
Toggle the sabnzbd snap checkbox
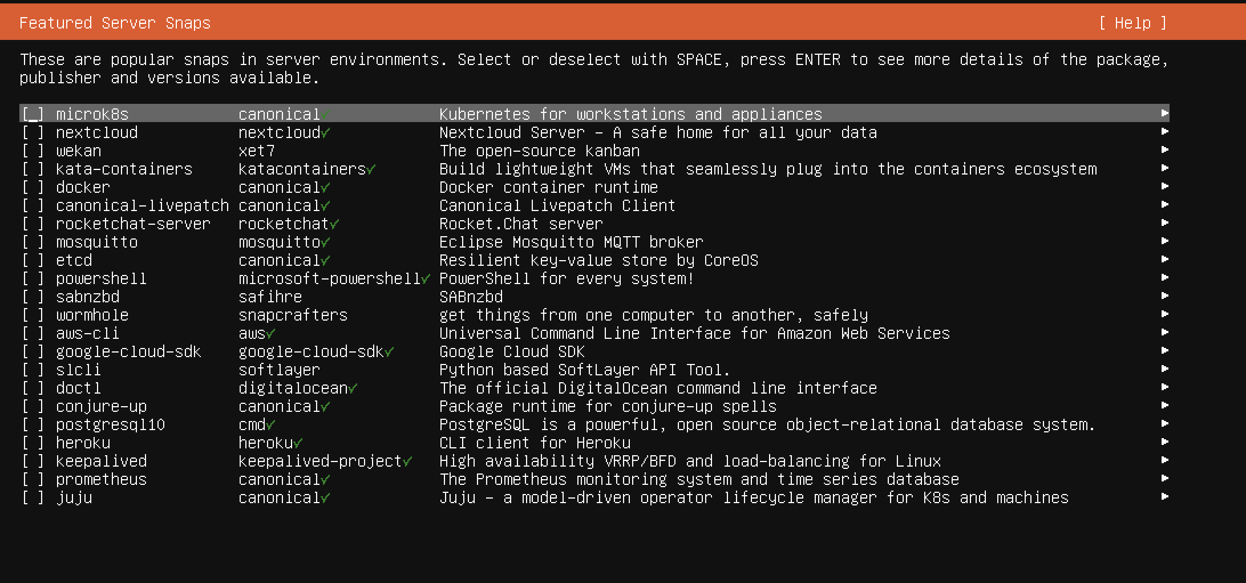[33, 297]
